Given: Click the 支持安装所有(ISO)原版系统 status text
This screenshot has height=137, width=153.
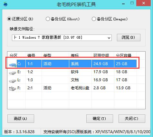Looking at the screenshot, I should point(97,132).
